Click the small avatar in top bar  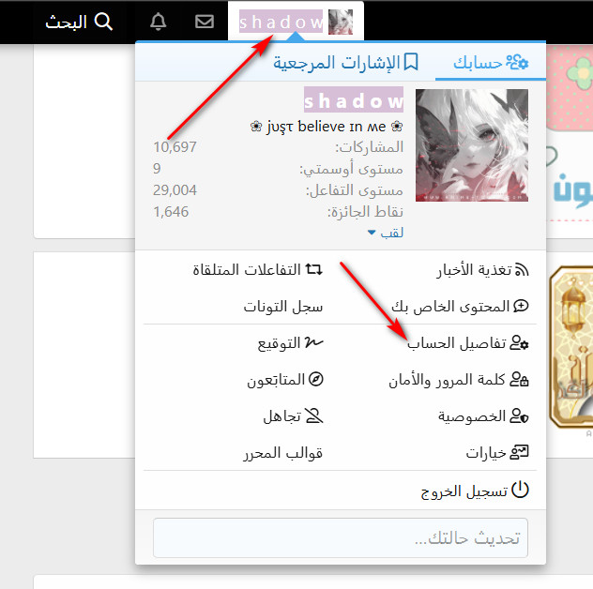pyautogui.click(x=341, y=22)
